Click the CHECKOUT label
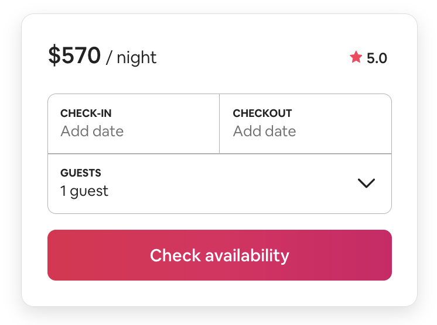The image size is (437, 325). (x=262, y=113)
